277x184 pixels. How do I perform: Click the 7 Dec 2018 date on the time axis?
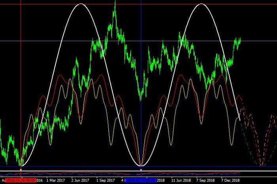[230, 180]
